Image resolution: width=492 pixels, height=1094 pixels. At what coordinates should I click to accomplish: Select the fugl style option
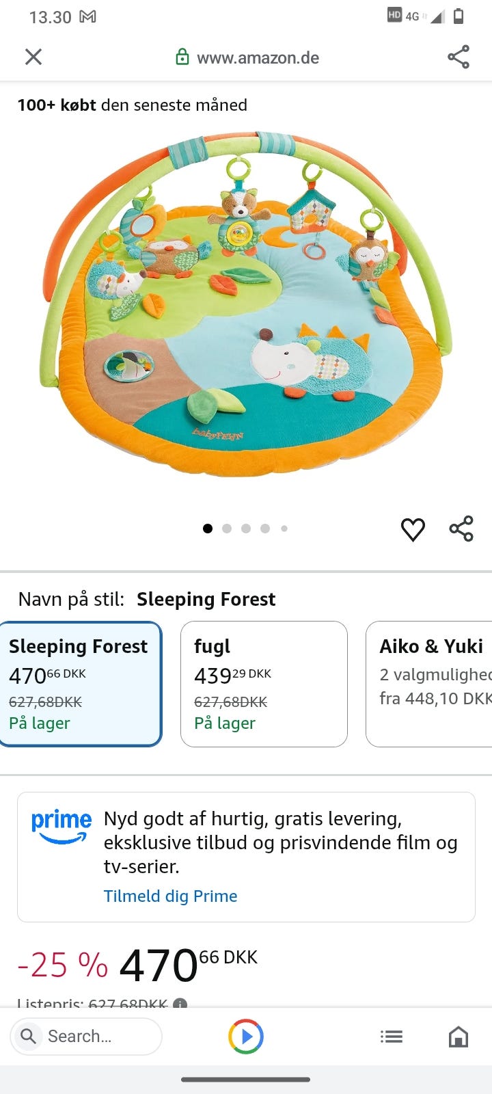point(264,684)
